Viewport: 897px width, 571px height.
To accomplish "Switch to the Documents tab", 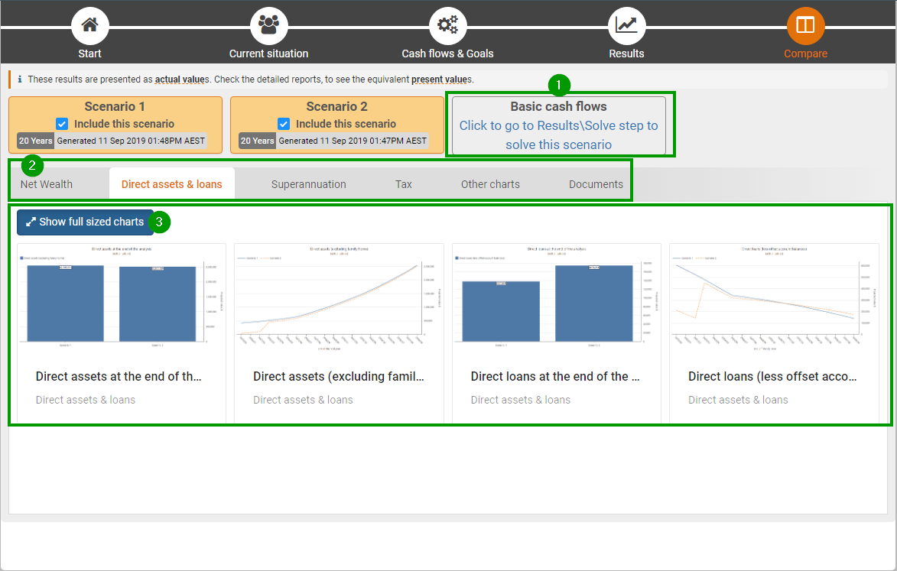I will click(x=596, y=184).
